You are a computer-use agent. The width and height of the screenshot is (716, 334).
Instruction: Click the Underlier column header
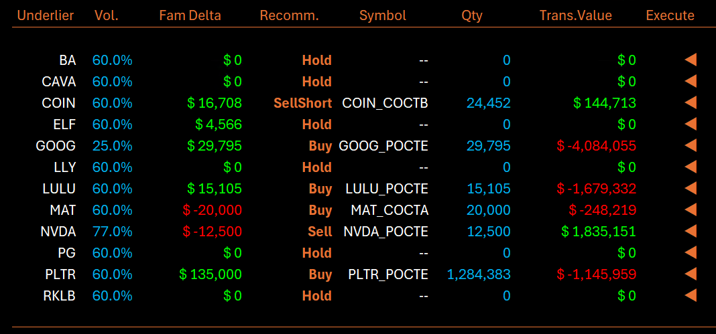click(46, 15)
